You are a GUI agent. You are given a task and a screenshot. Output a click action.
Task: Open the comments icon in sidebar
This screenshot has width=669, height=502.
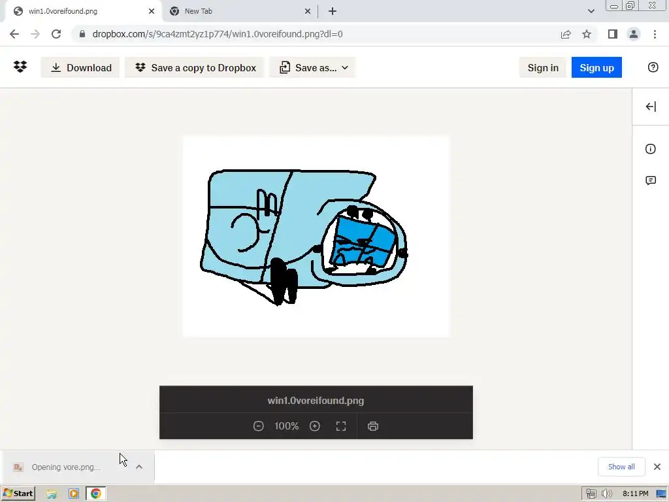click(x=651, y=180)
